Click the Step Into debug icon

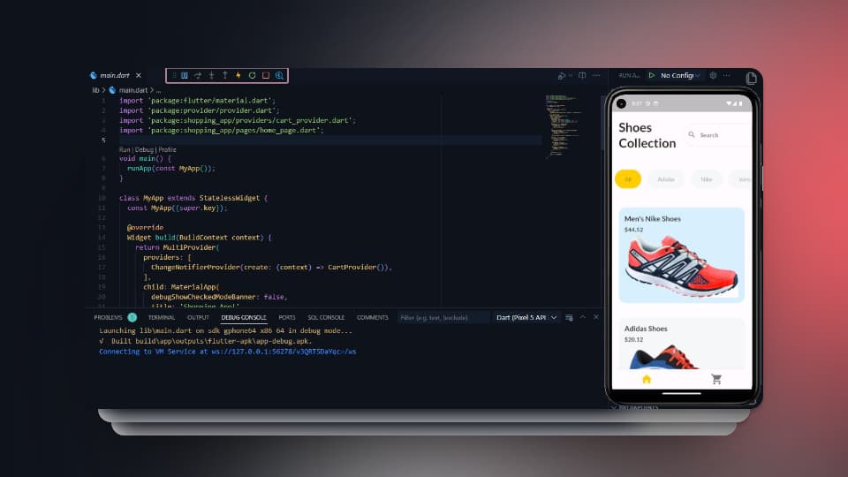point(211,76)
